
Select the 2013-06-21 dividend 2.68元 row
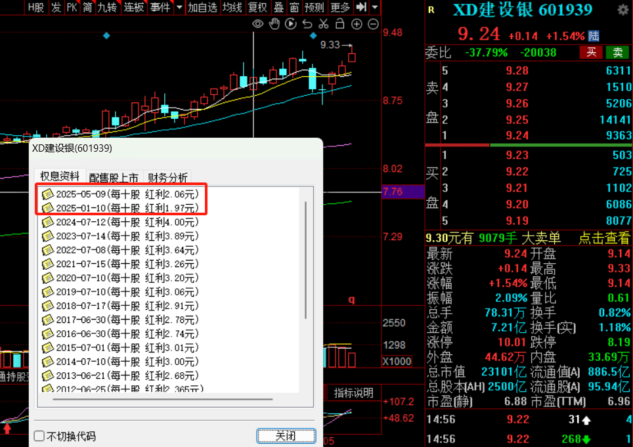point(121,375)
